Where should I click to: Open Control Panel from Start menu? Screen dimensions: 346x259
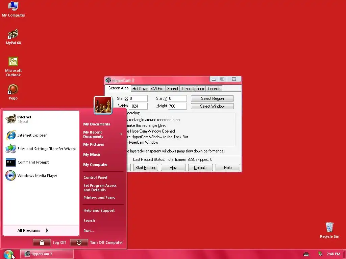click(95, 177)
